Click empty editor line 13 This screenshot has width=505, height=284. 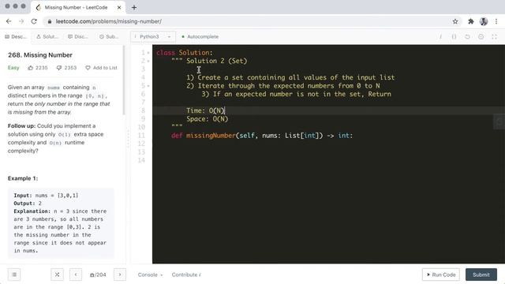pos(328,152)
